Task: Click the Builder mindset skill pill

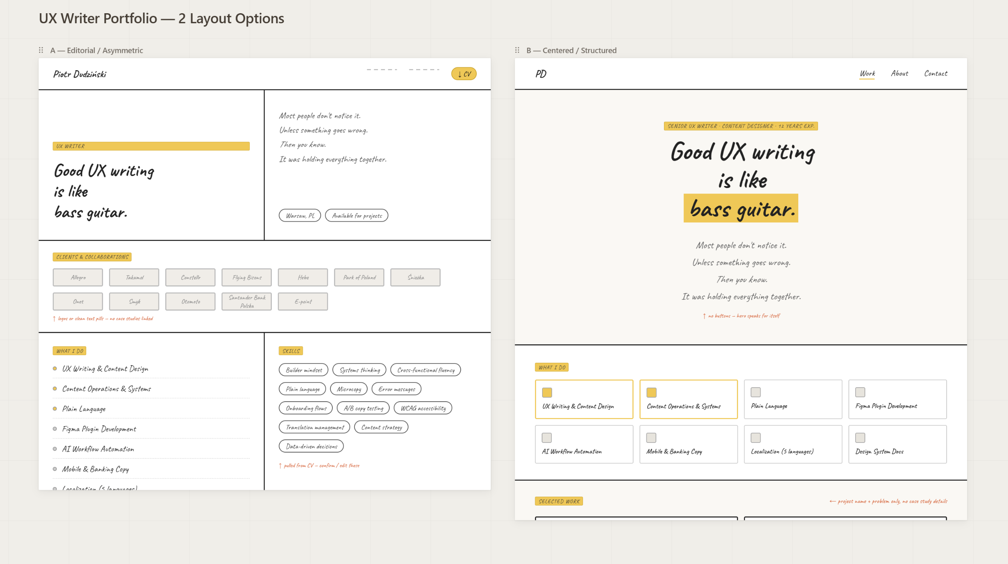Action: (x=304, y=370)
